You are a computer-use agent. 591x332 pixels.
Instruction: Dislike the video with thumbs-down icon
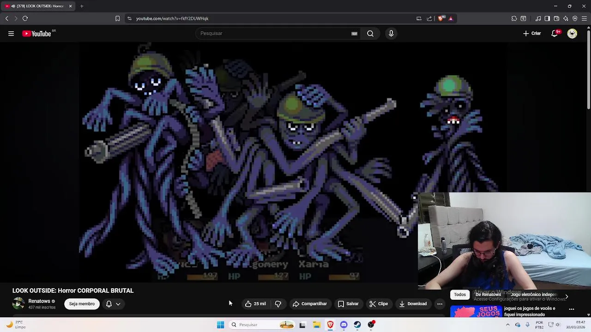point(278,304)
